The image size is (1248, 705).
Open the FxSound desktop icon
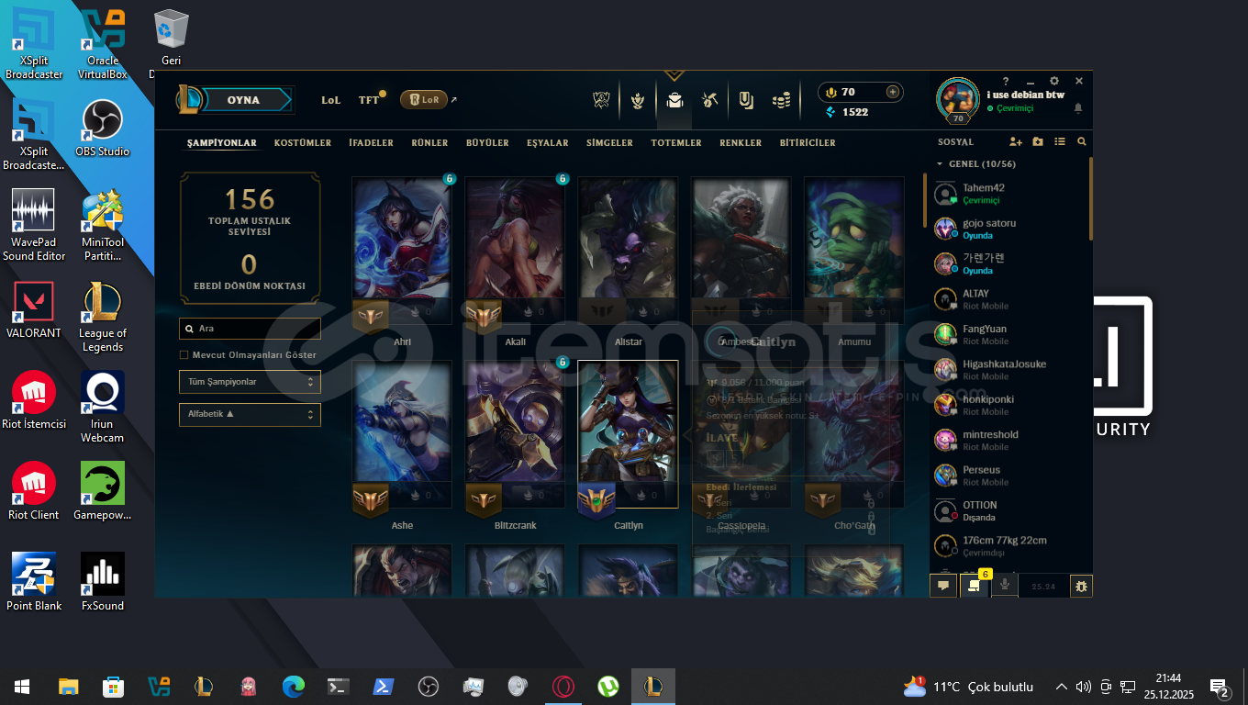tap(103, 582)
